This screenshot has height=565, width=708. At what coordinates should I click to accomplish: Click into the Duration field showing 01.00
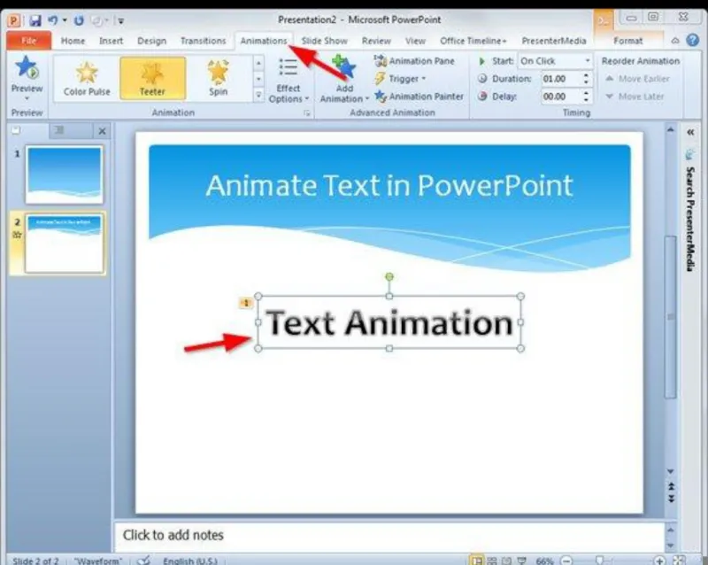pyautogui.click(x=560, y=79)
